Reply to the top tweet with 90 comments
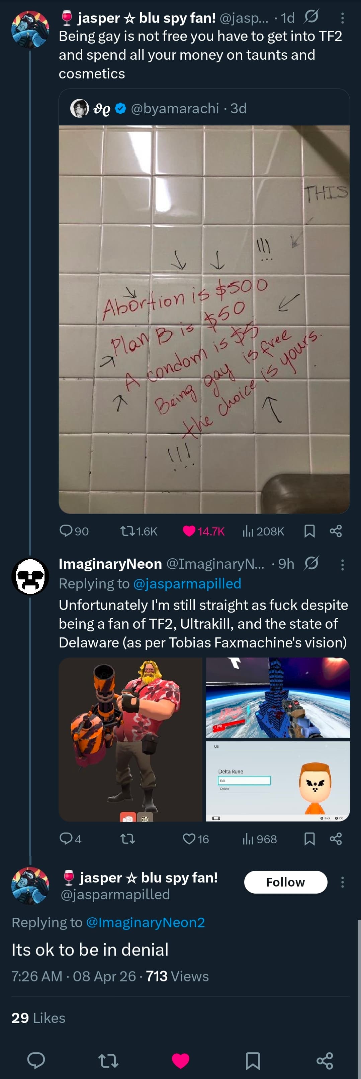361x1079 pixels. pos(66,531)
